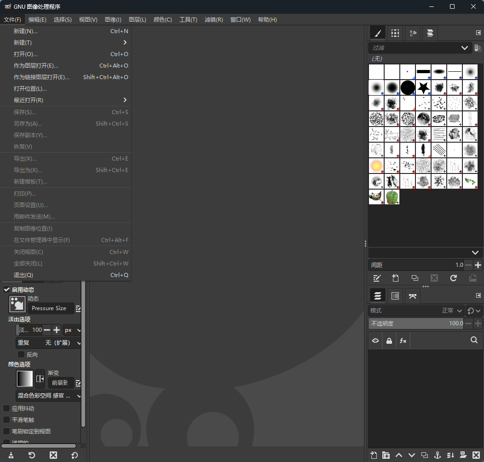This screenshot has width=484, height=462.
Task: Reset tool options to defaults
Action: [75, 455]
